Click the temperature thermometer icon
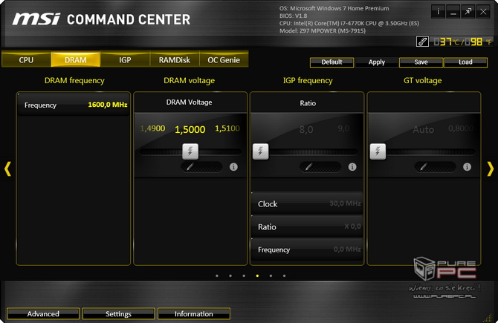Screen dimensions: 498x323 422,42
